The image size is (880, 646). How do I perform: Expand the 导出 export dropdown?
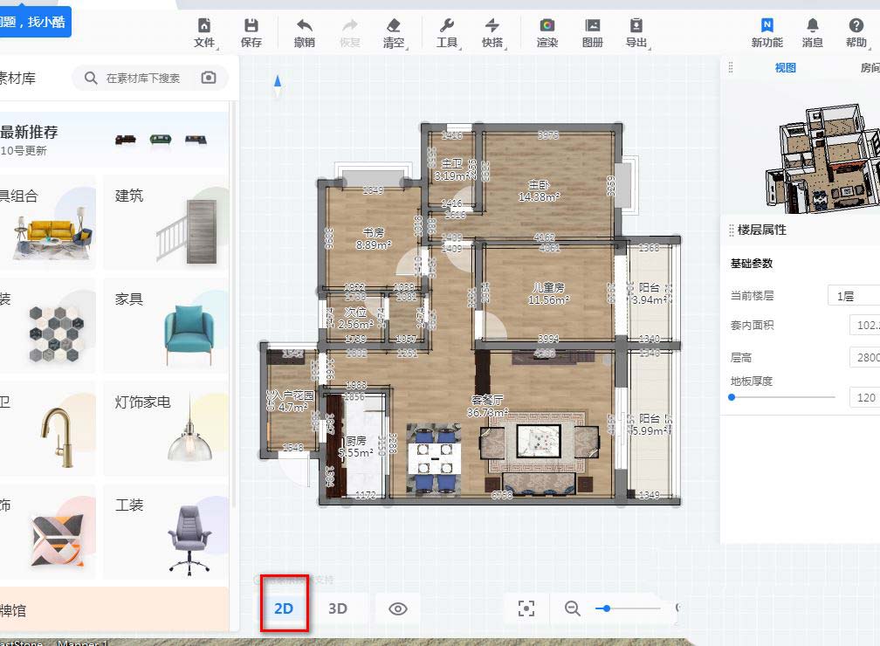[x=637, y=32]
